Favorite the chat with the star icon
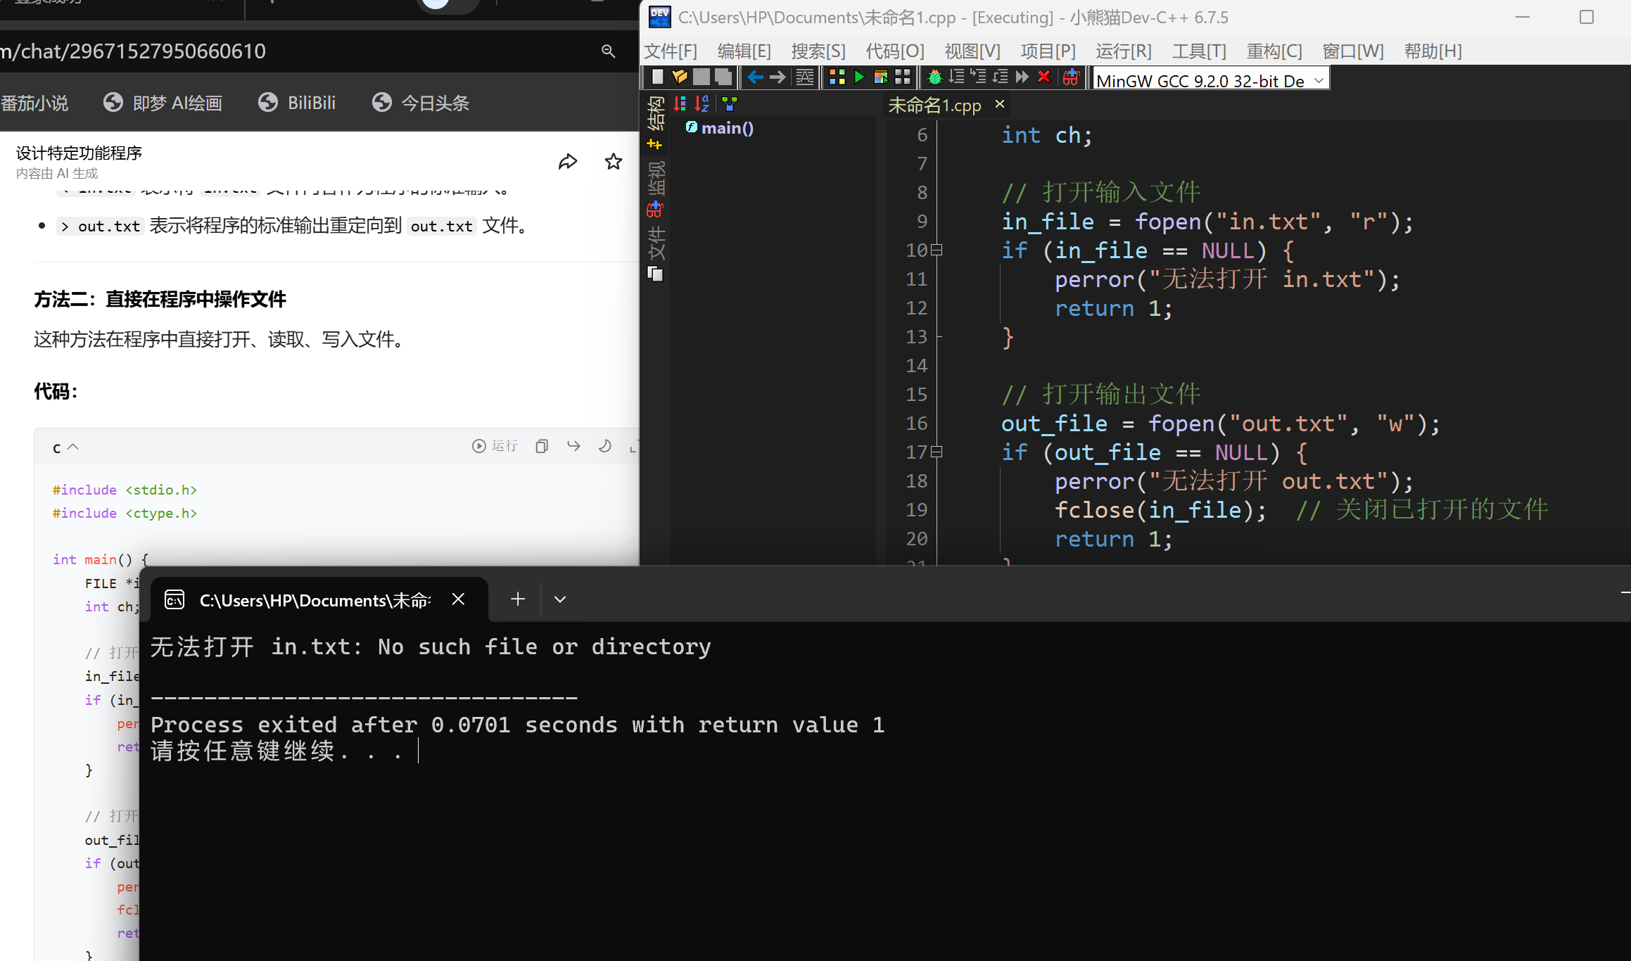Screen dimensions: 1631x961 click(x=614, y=162)
